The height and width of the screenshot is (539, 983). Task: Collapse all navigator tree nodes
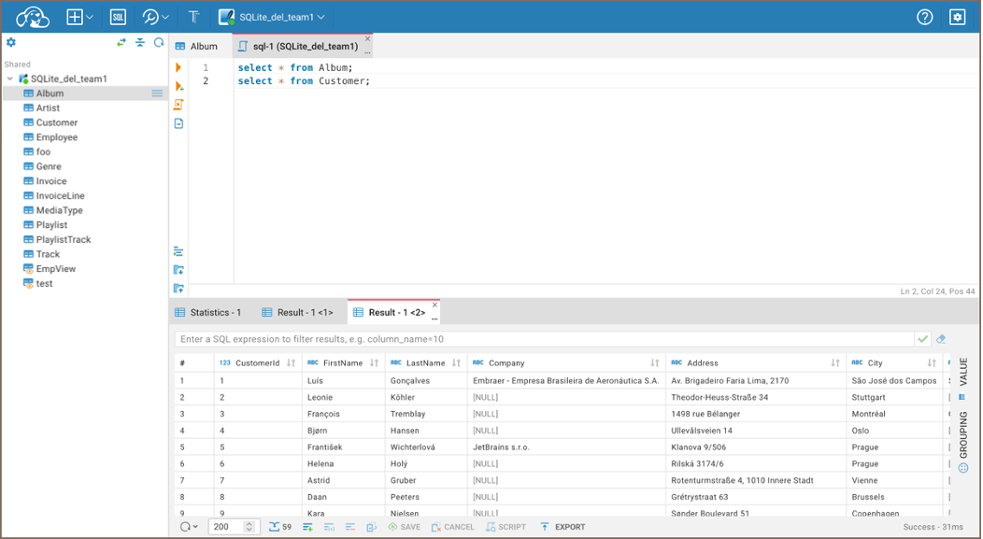click(x=140, y=43)
